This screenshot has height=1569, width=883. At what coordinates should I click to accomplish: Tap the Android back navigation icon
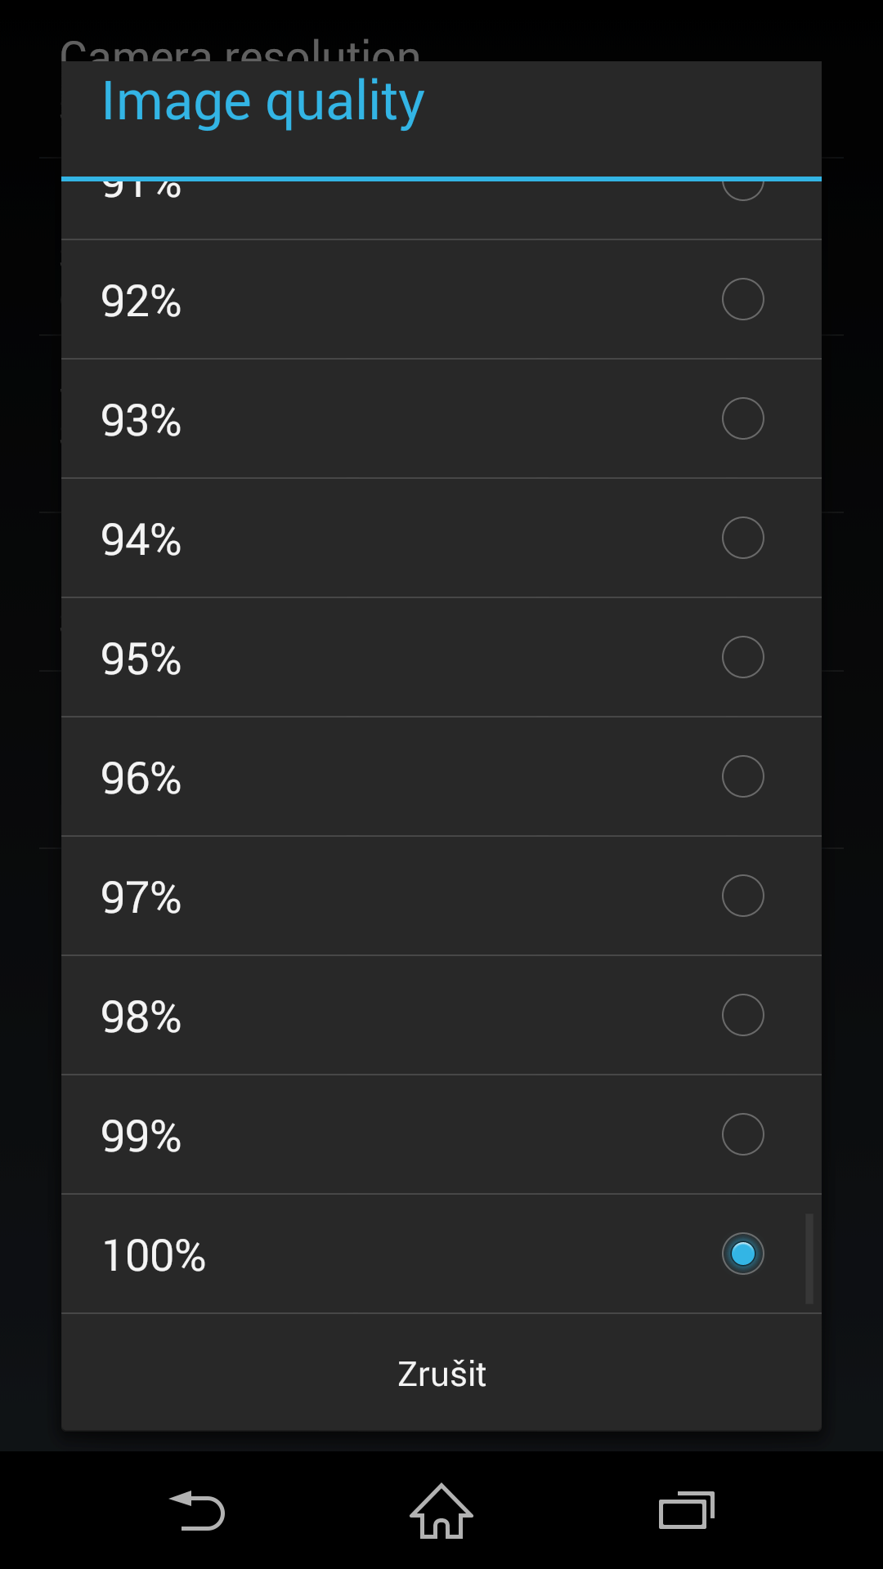[x=196, y=1510]
